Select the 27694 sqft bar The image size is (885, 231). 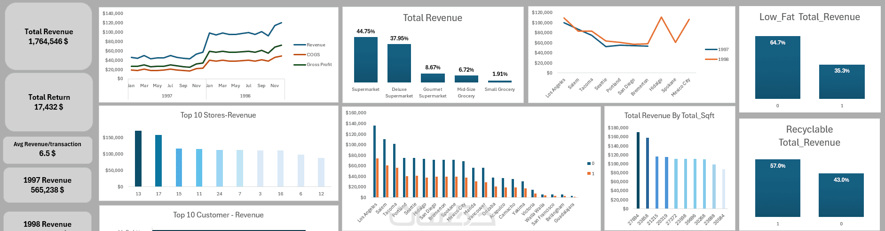[x=638, y=170]
